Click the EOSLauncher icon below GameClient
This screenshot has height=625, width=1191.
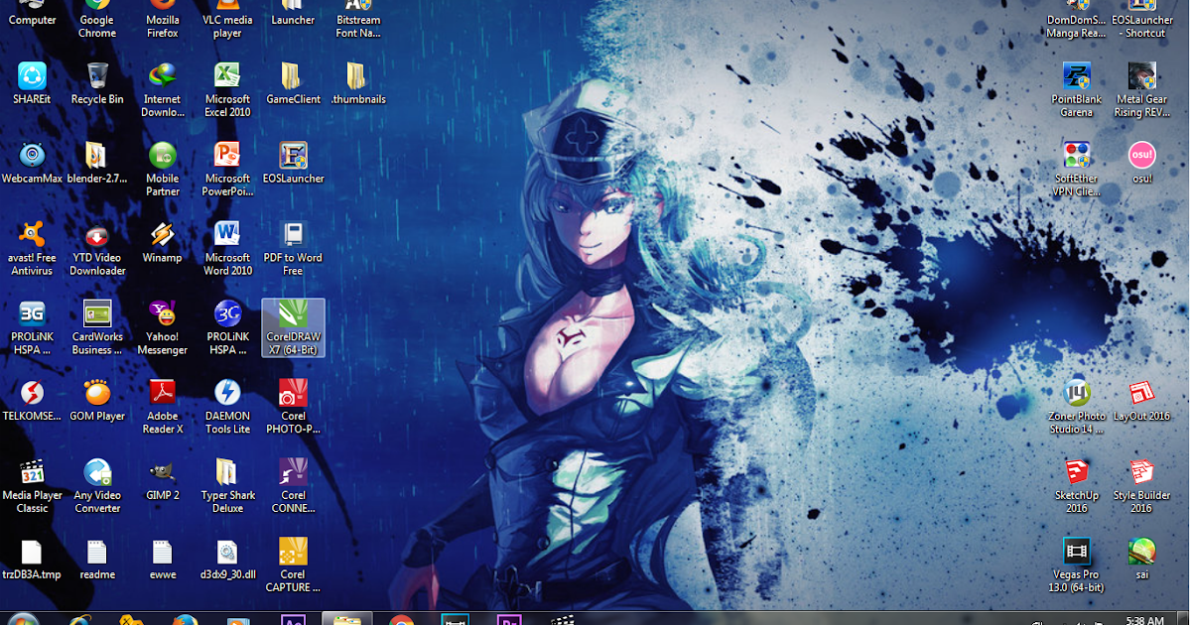(293, 163)
